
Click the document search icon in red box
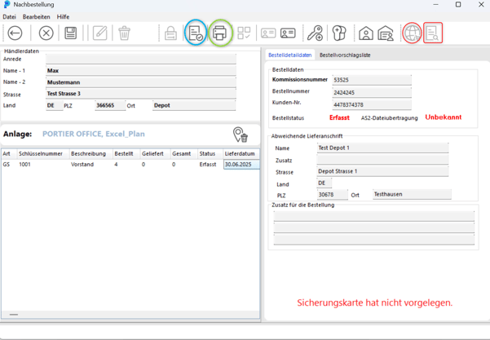click(433, 33)
